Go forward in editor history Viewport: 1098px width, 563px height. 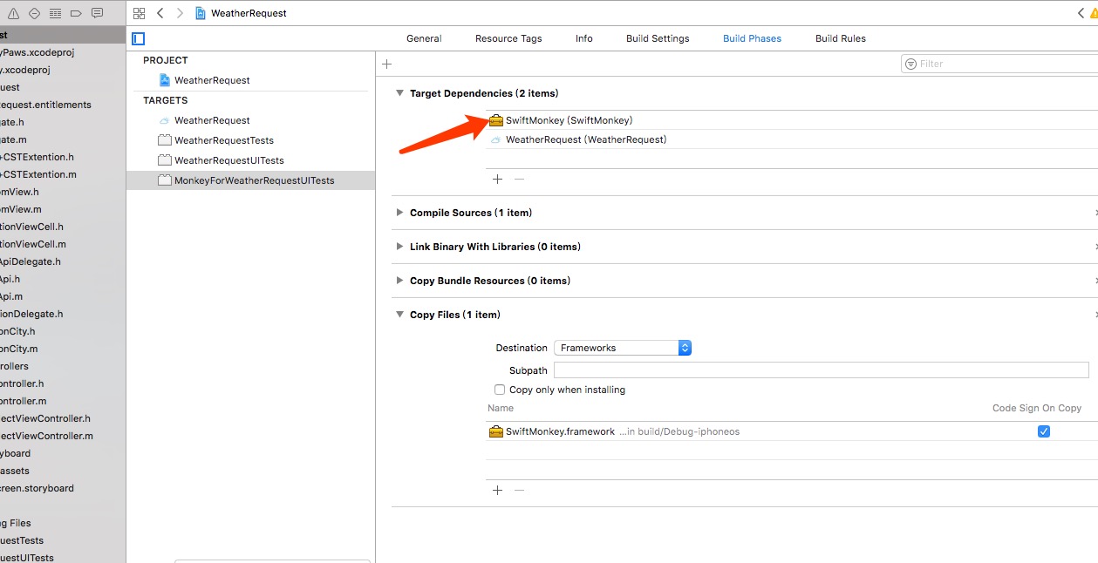pyautogui.click(x=180, y=13)
